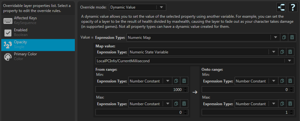Adjust the From range Min 1000 stepper arrows
The height and width of the screenshot is (121, 300).
coord(185,89)
